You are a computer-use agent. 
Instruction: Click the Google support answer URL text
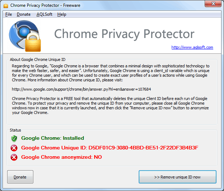(81, 89)
